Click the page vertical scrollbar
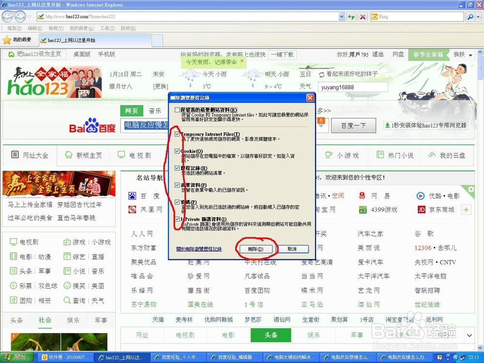Image resolution: width=484 pixels, height=363 pixels. tap(480, 200)
